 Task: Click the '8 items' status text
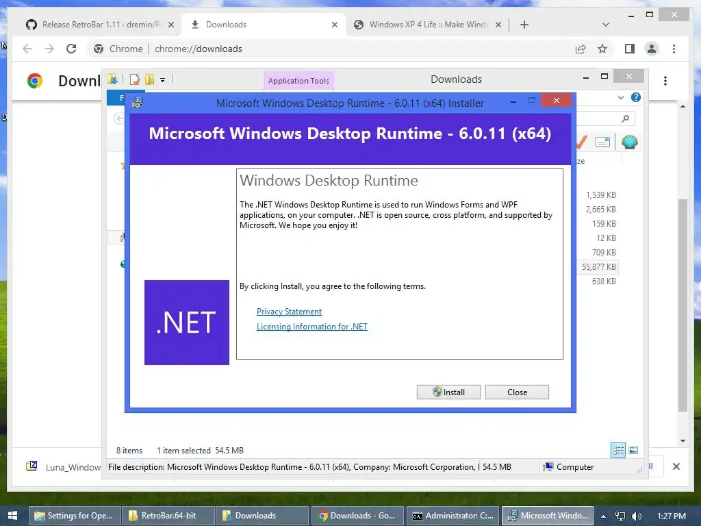pyautogui.click(x=129, y=451)
